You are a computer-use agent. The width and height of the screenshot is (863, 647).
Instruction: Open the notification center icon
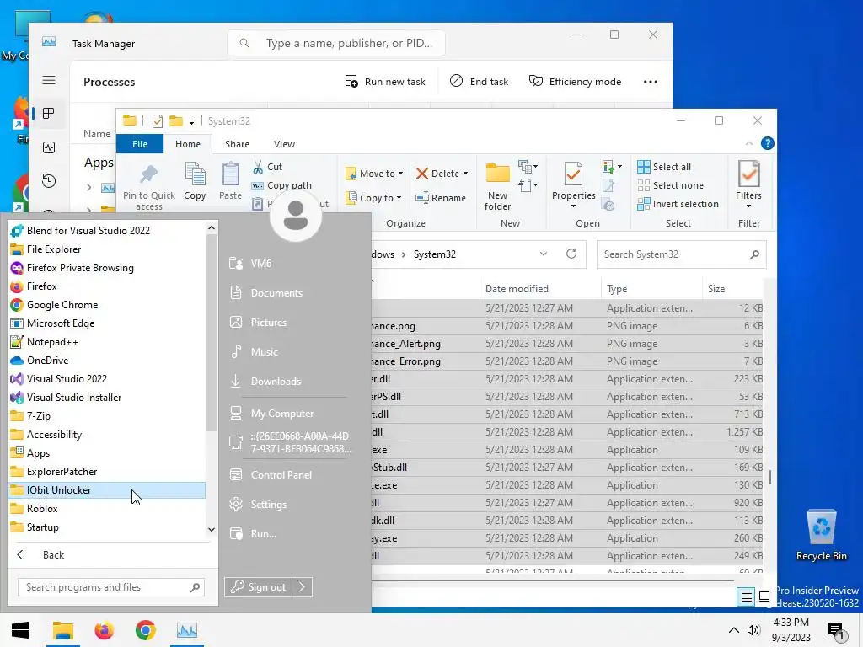tap(835, 631)
